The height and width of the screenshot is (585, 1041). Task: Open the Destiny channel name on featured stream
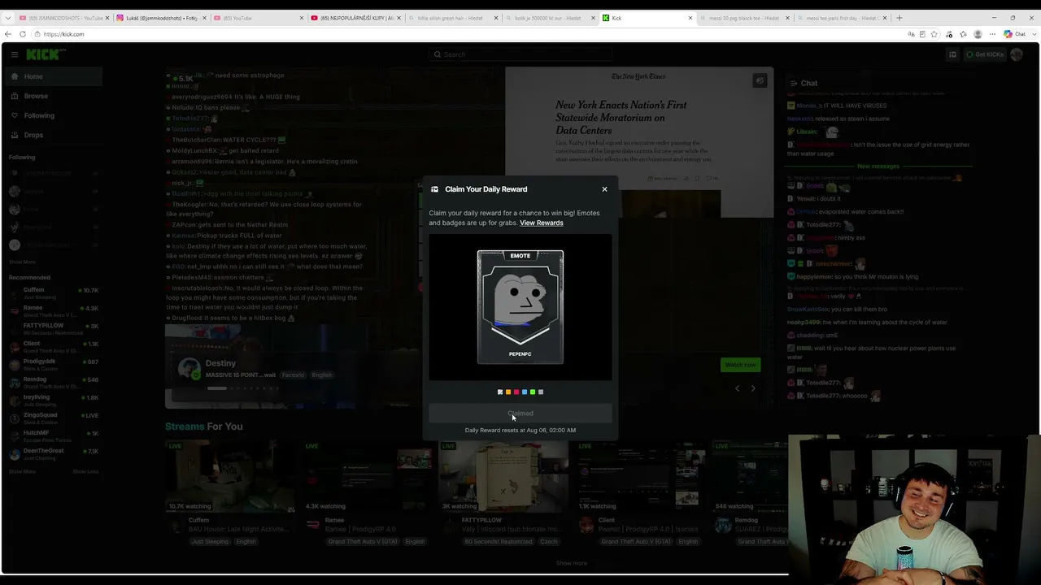(x=220, y=363)
